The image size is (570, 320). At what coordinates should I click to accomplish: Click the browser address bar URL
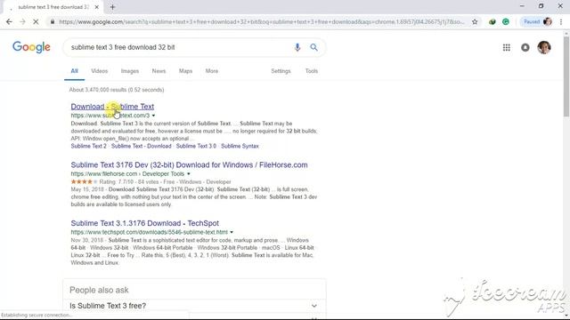point(262,21)
